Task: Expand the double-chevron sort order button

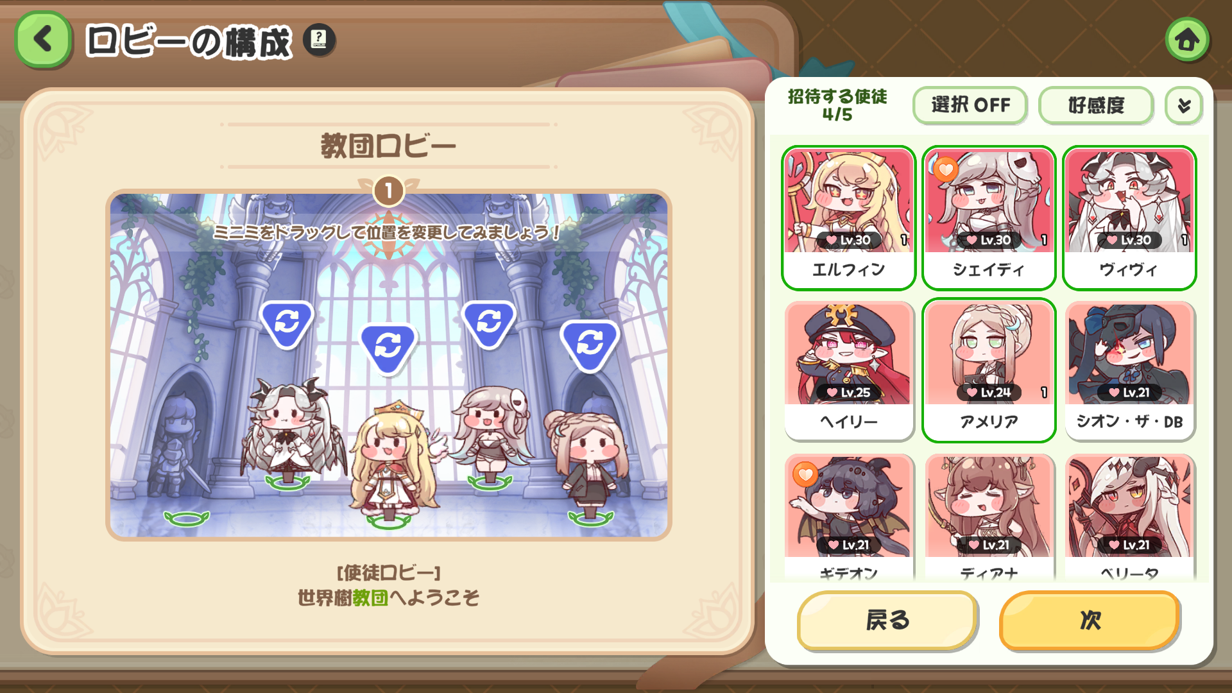Action: click(x=1184, y=105)
